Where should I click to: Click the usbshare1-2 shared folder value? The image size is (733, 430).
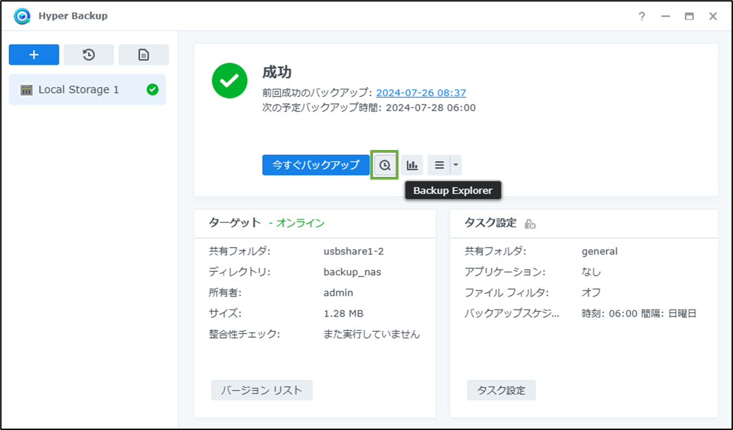tap(353, 251)
